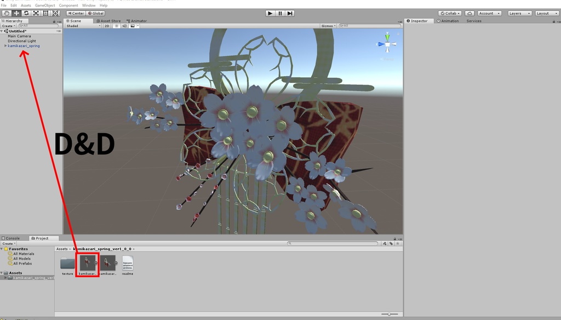Pause the game preview

tap(280, 13)
